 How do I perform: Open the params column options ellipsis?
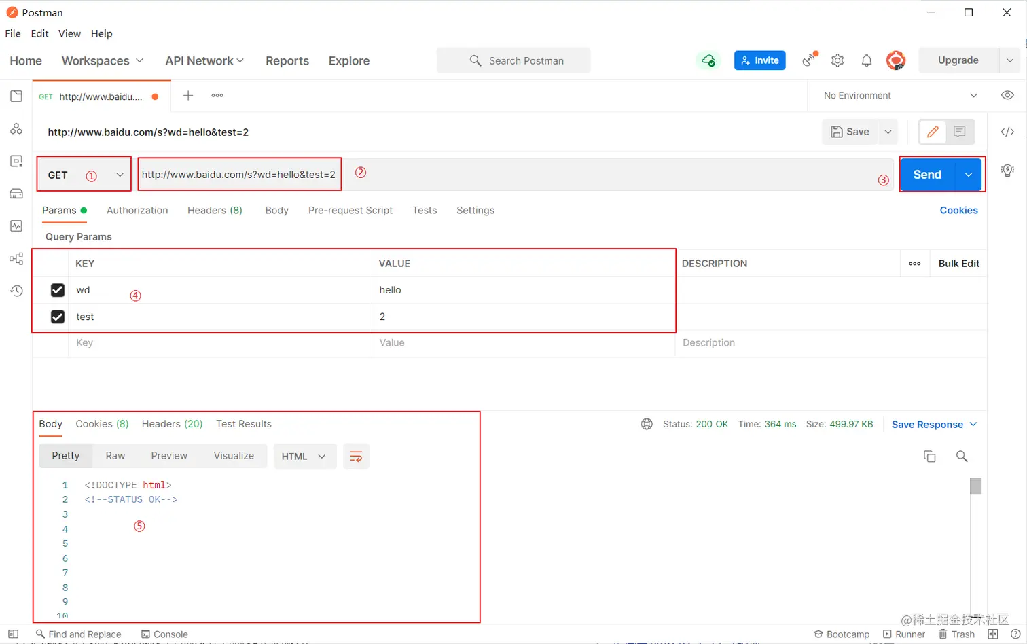tap(915, 264)
